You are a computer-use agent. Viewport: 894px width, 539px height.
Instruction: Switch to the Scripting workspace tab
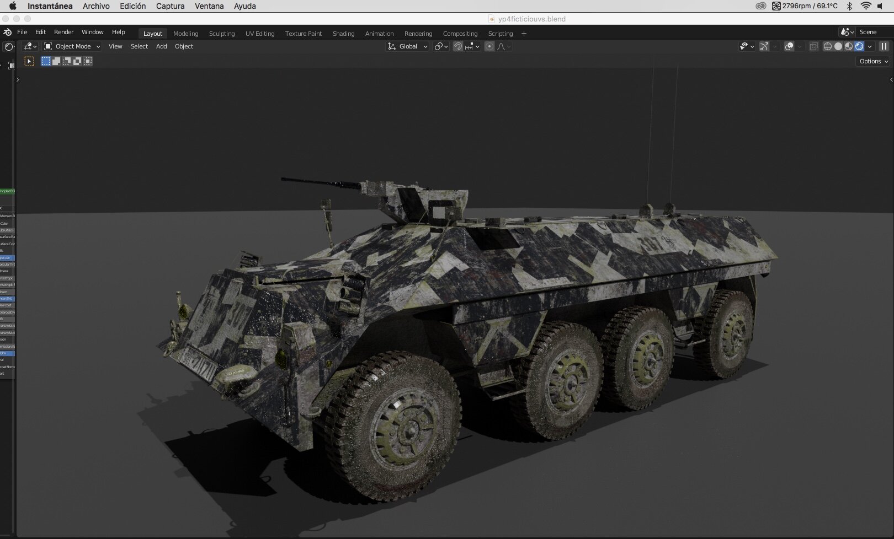point(501,34)
